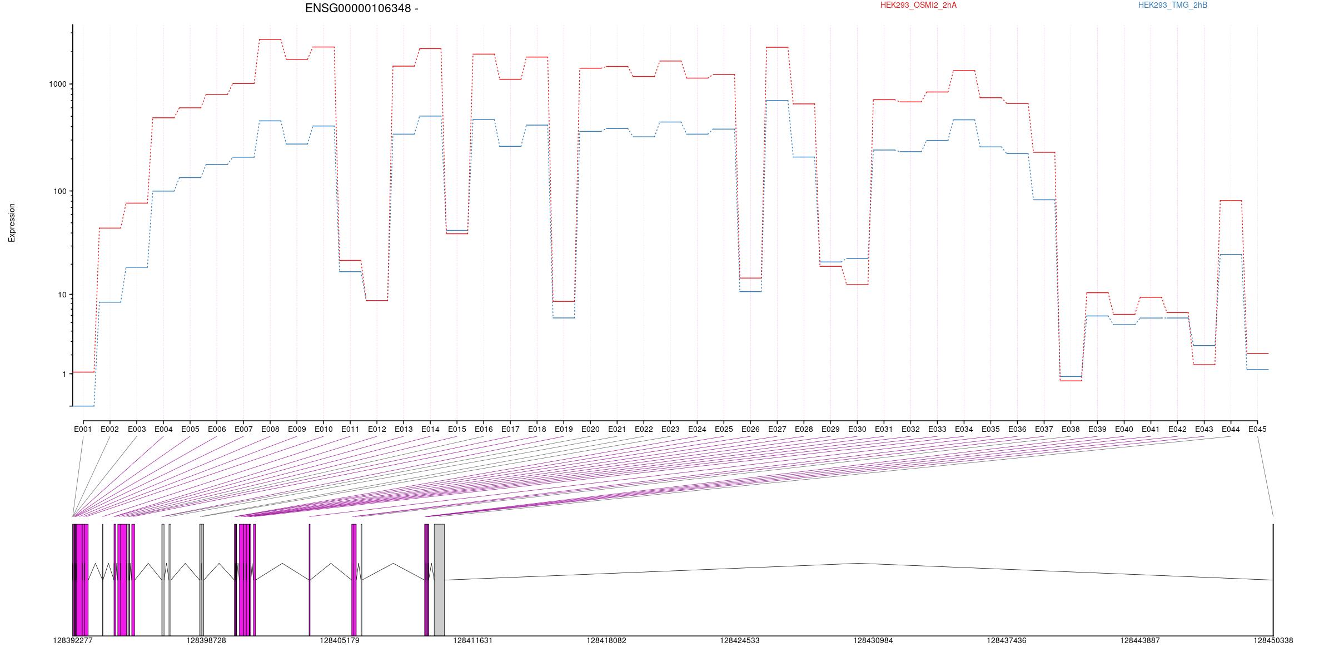The image size is (1334, 667).
Task: Click genomic coordinate 128418082
Action: (x=606, y=640)
